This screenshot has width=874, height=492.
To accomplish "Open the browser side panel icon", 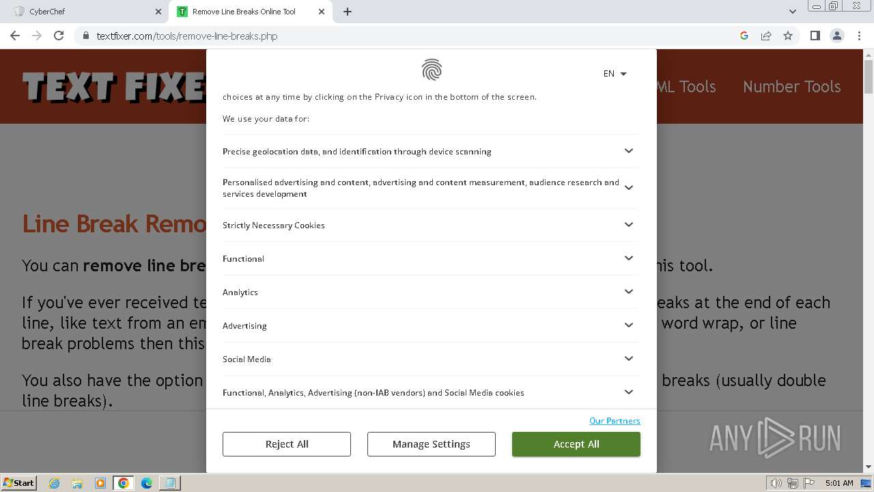I will (815, 36).
